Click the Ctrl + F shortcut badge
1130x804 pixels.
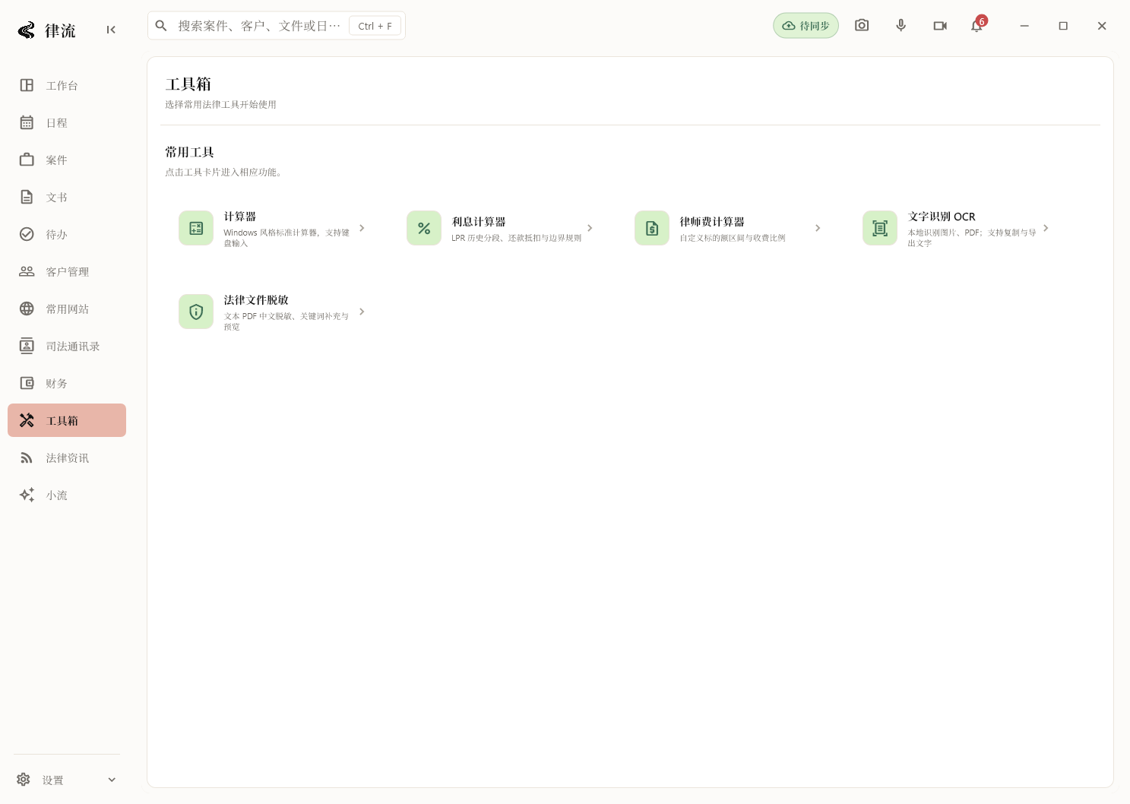tap(375, 26)
